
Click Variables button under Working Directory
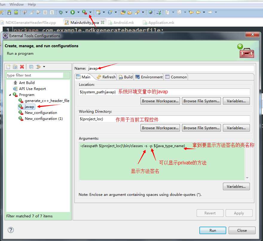(x=236, y=128)
